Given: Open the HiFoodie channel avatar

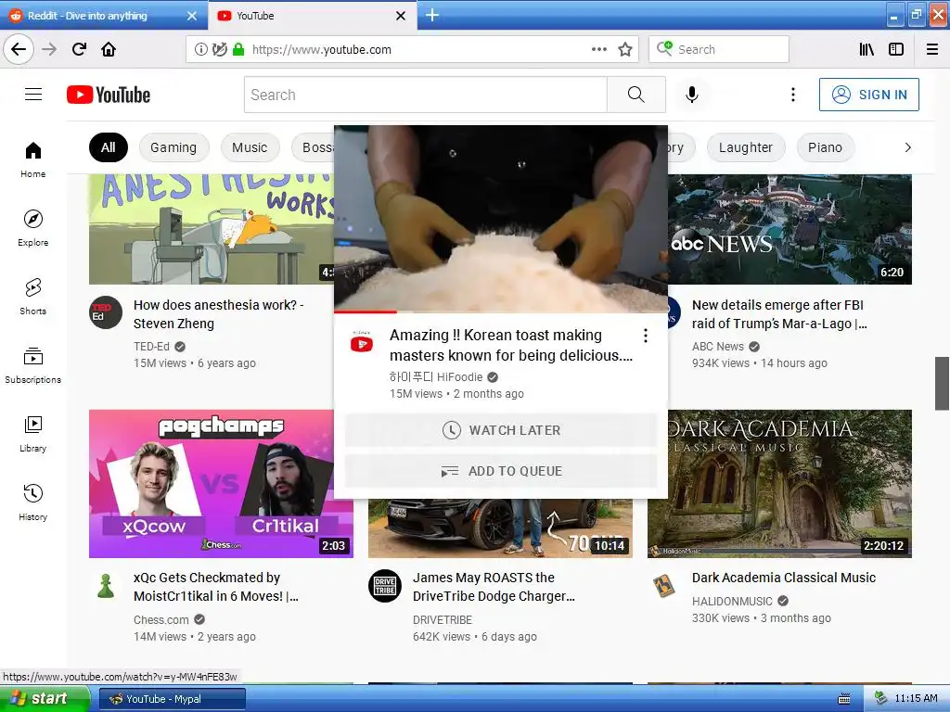Looking at the screenshot, I should point(362,343).
